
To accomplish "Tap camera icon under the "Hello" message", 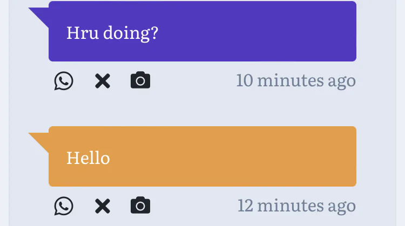I will 140,206.
